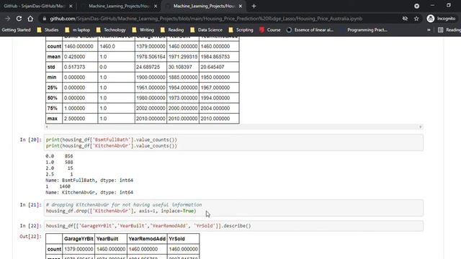Click the address bar URL field

206,19
